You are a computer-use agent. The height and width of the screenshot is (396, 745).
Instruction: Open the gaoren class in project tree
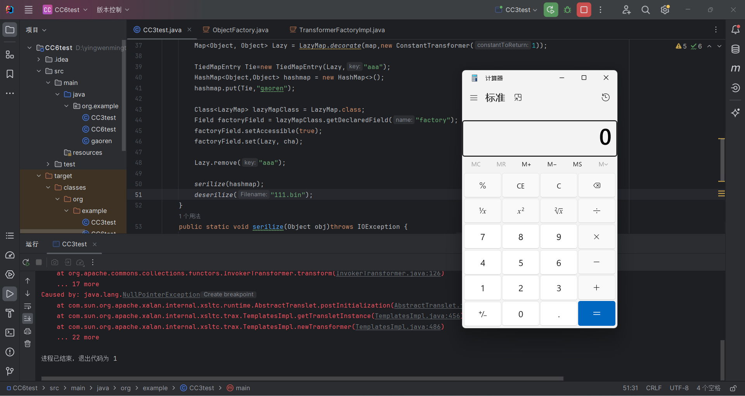[x=97, y=141]
